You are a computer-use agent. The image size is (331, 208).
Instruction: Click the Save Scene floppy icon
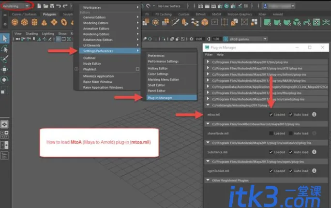pyautogui.click(x=52, y=6)
